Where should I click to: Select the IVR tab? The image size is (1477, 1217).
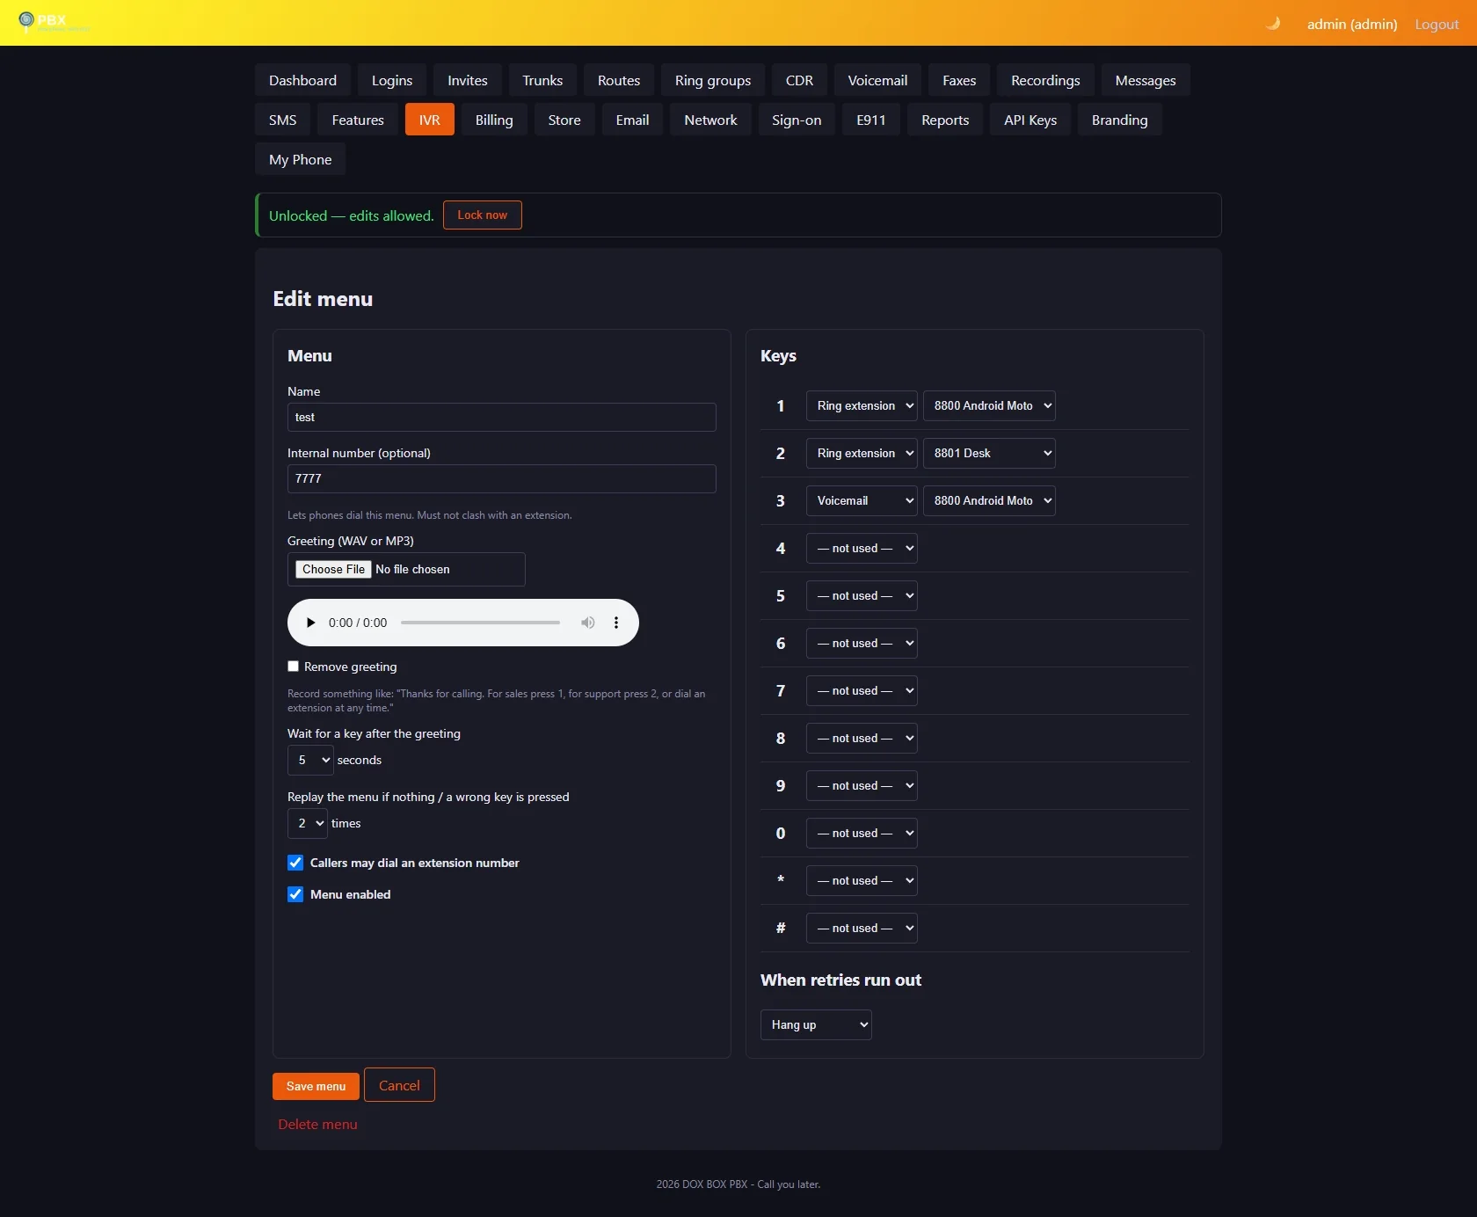[430, 120]
